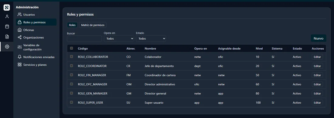Toggle the select-all checkbox in the table header
This screenshot has height=118, width=334.
tap(72, 48)
